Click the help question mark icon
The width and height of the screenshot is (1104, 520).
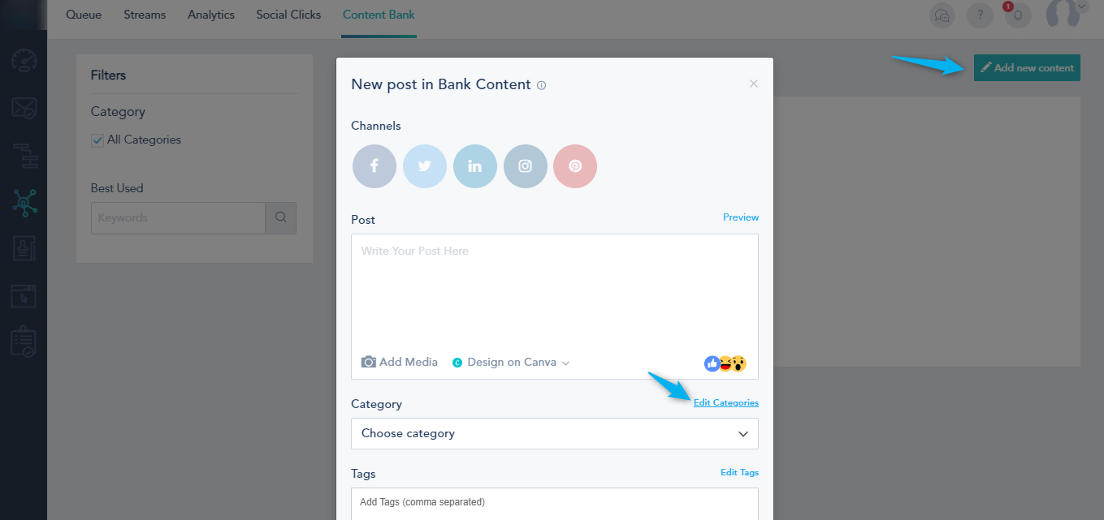980,15
